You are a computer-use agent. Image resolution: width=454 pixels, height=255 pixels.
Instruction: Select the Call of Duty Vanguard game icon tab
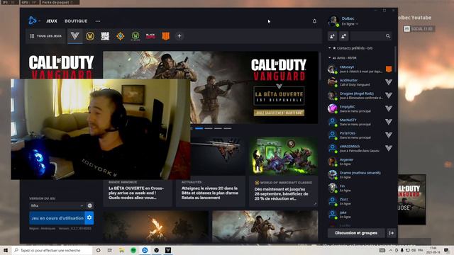click(75, 36)
